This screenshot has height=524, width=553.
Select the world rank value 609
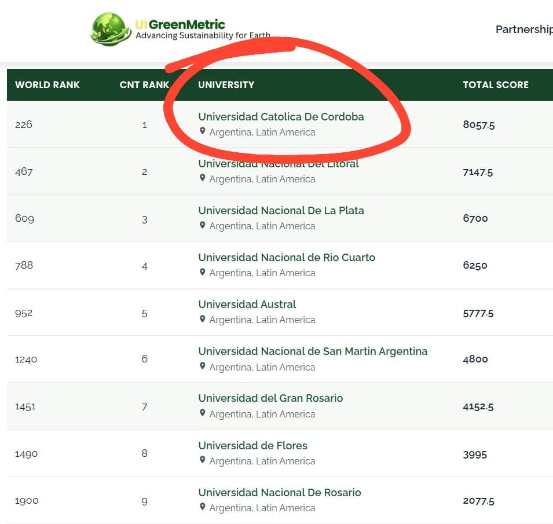pos(25,218)
